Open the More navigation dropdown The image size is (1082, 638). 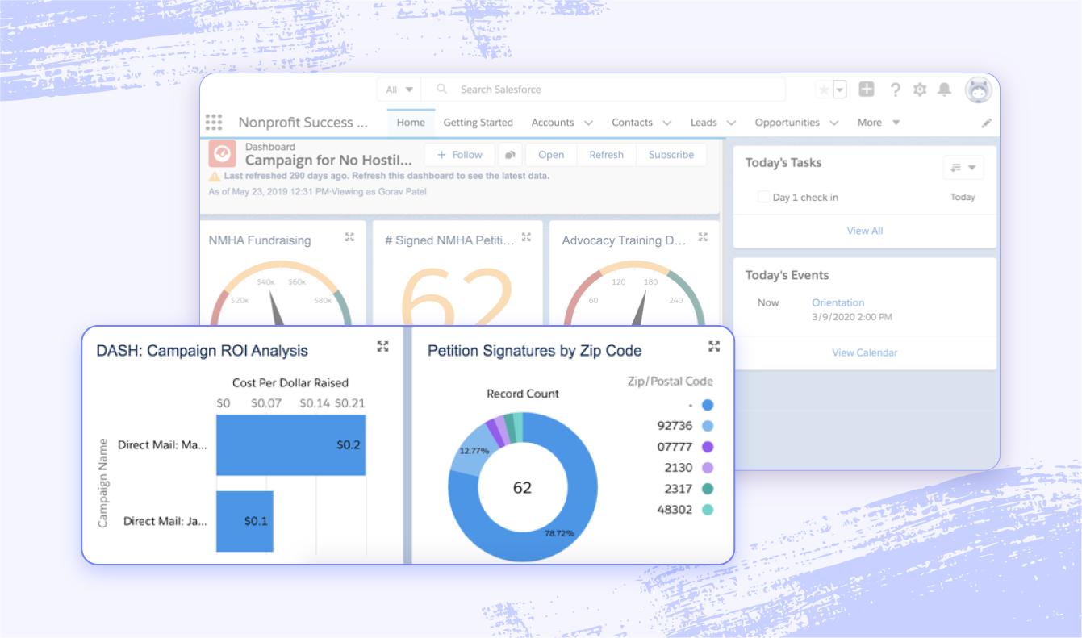879,123
